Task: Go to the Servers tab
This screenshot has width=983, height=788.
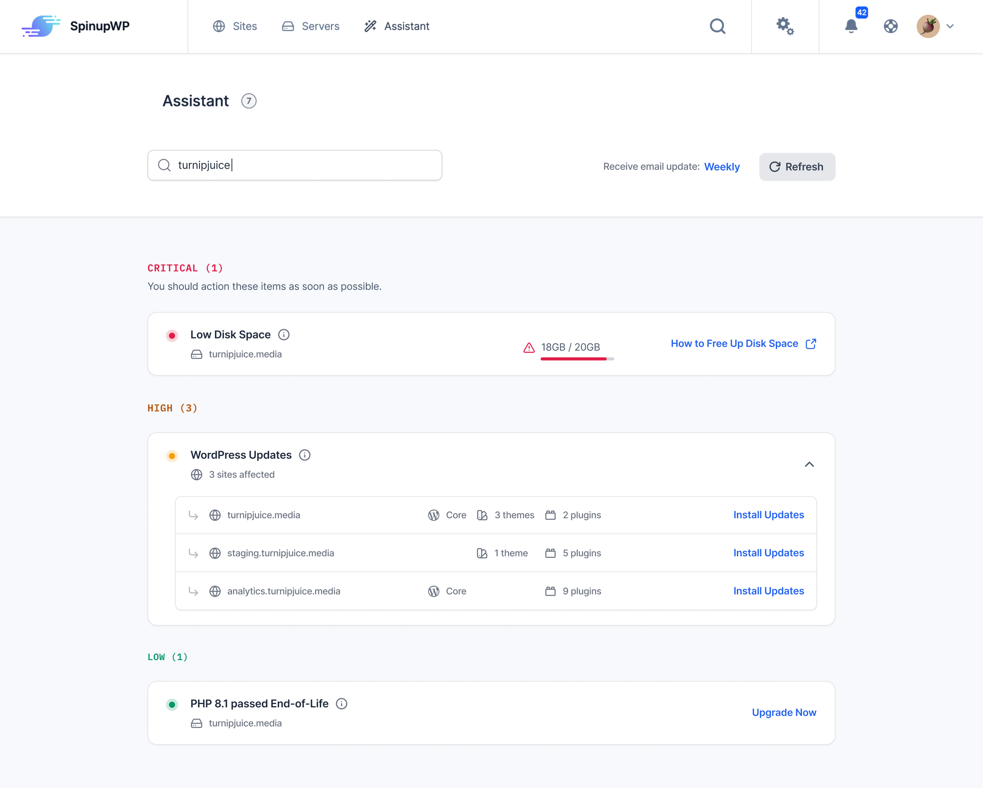Action: 310,27
